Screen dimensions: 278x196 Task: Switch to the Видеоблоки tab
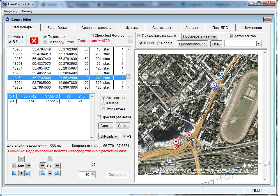57,27
